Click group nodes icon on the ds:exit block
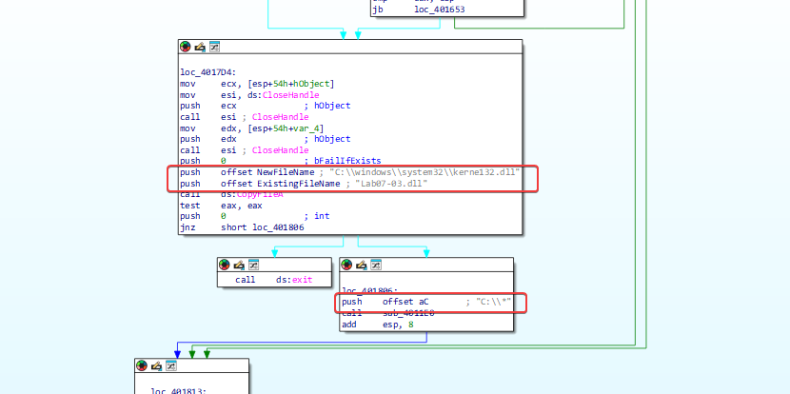The image size is (790, 394). [x=254, y=265]
